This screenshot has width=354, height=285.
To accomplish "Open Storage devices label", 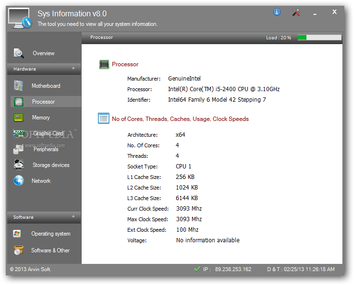I will (51, 165).
